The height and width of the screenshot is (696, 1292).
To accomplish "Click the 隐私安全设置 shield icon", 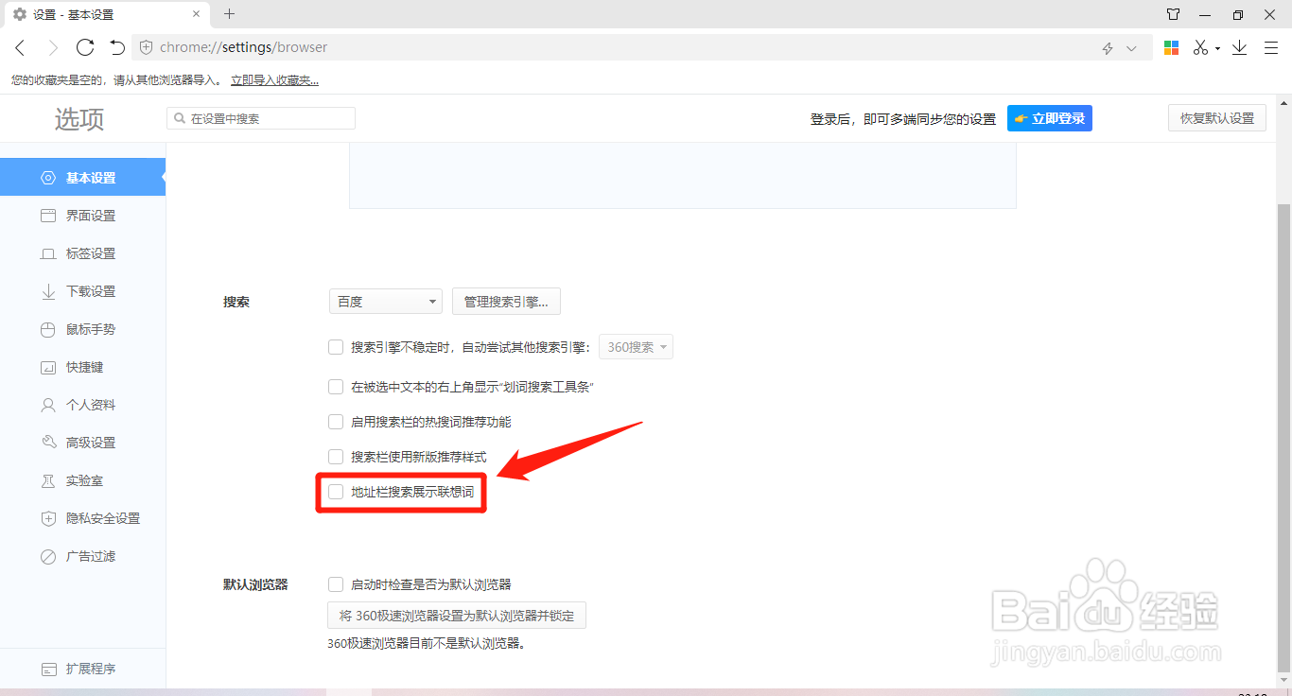I will (48, 518).
